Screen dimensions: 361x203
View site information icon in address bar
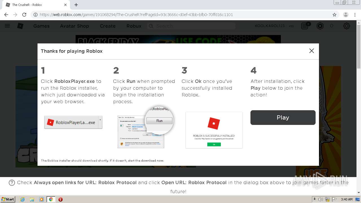coord(36,15)
